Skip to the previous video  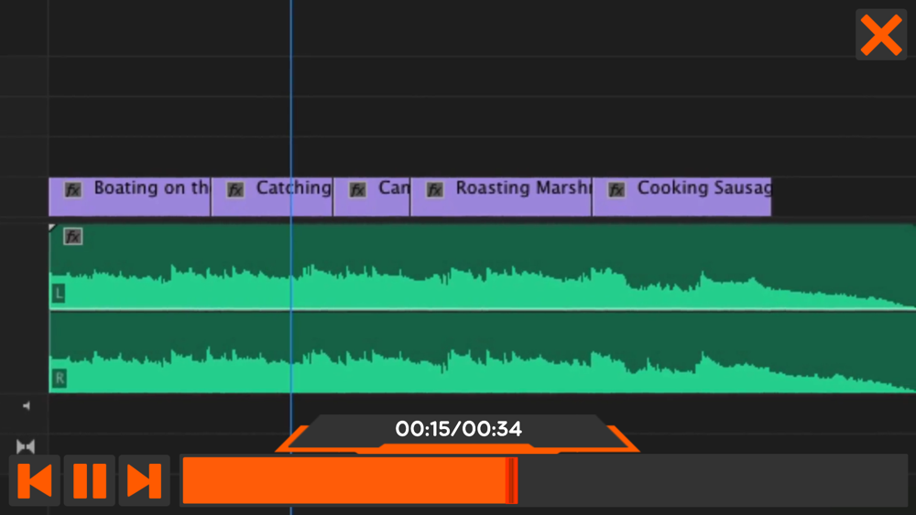point(35,480)
